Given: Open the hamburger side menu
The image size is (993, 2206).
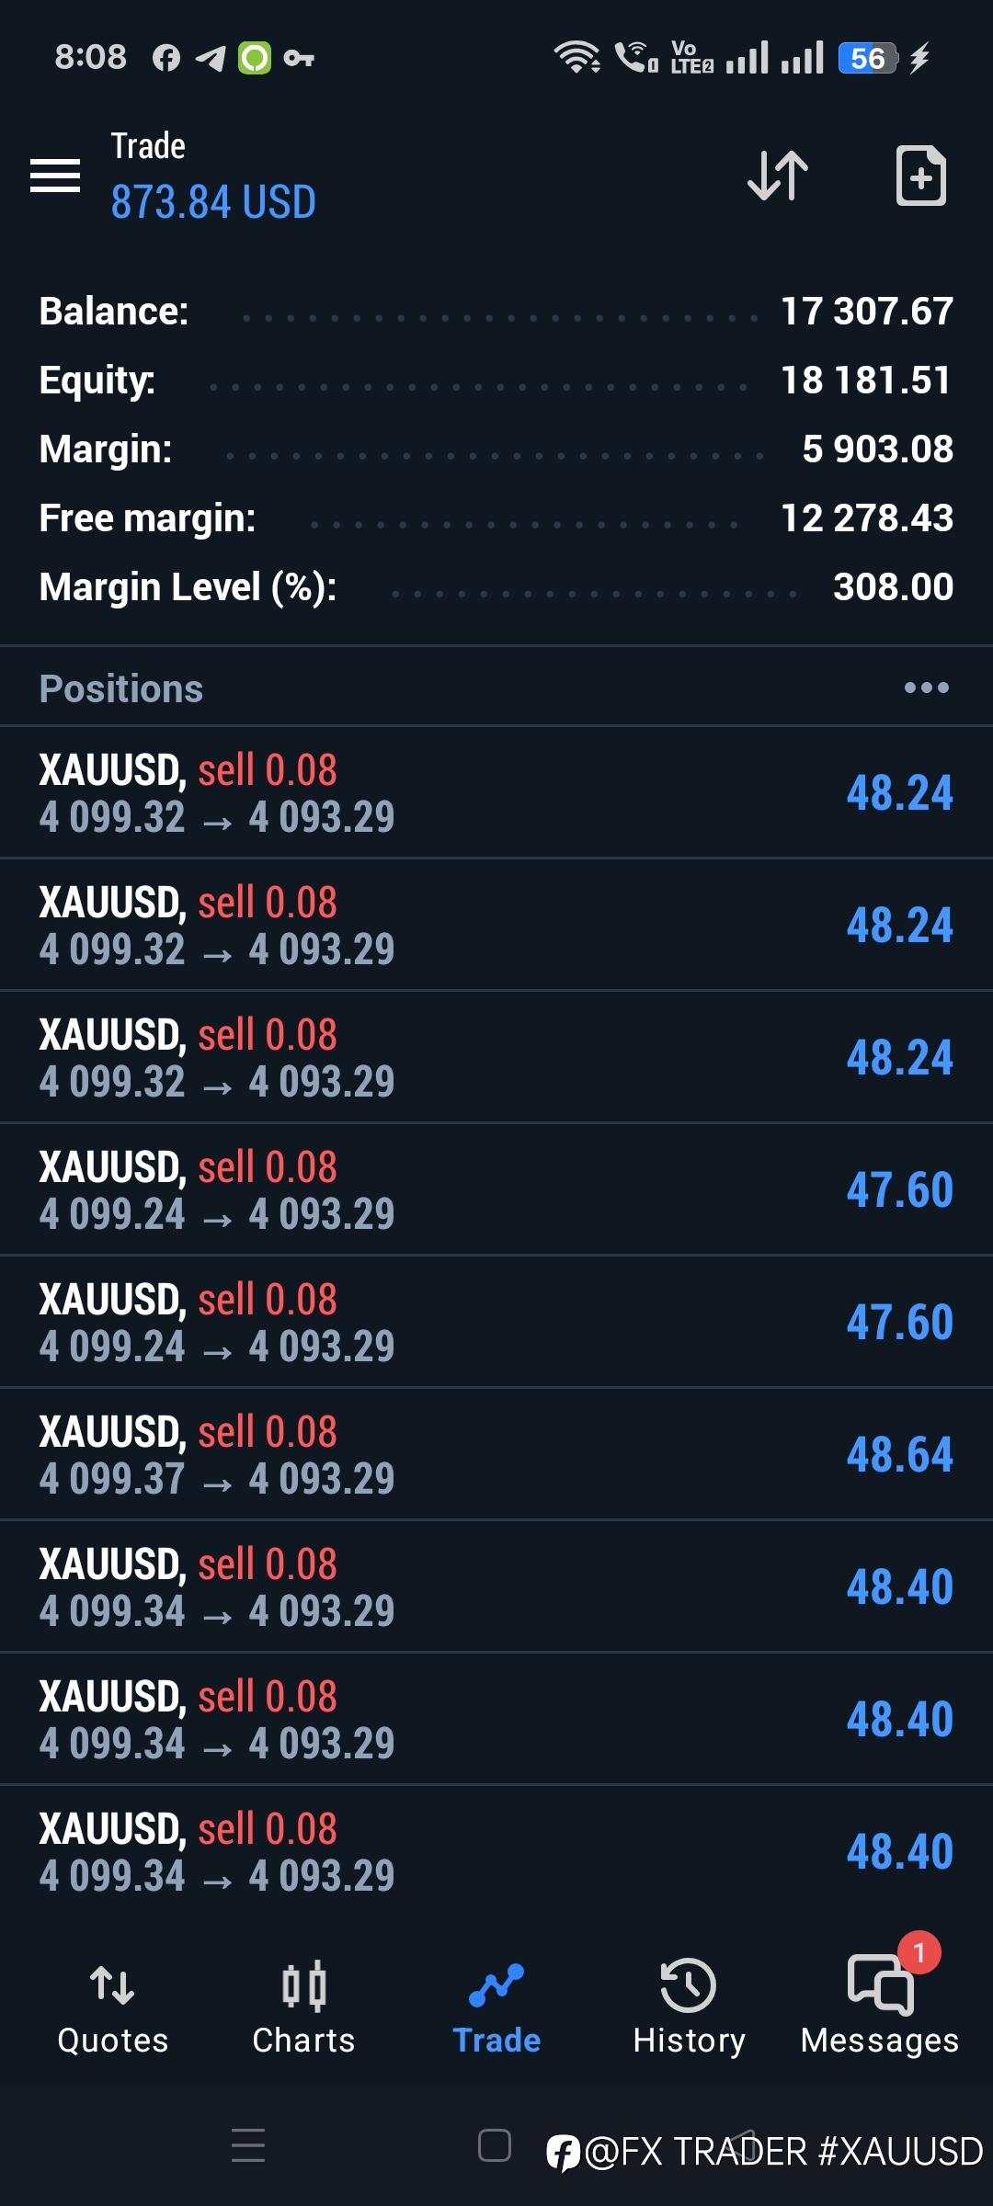Looking at the screenshot, I should pos(55,175).
